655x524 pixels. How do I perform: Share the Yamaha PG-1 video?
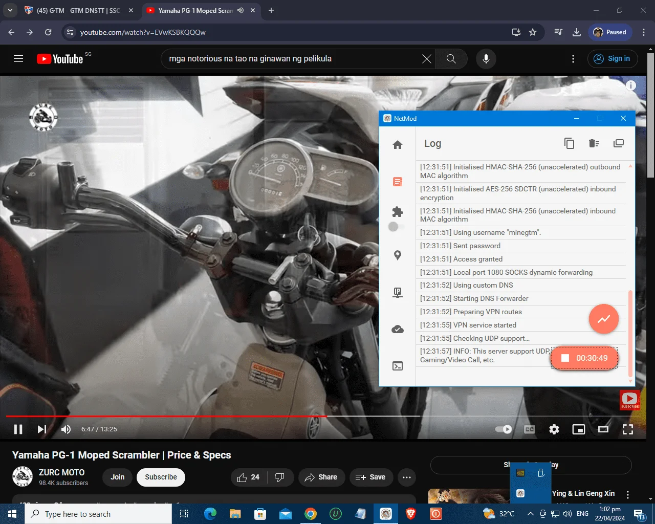(321, 477)
